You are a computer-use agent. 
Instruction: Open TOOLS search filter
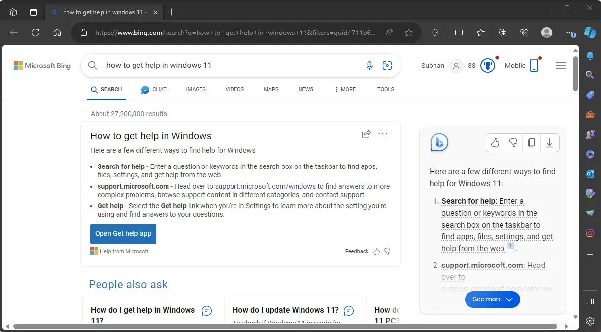point(386,89)
